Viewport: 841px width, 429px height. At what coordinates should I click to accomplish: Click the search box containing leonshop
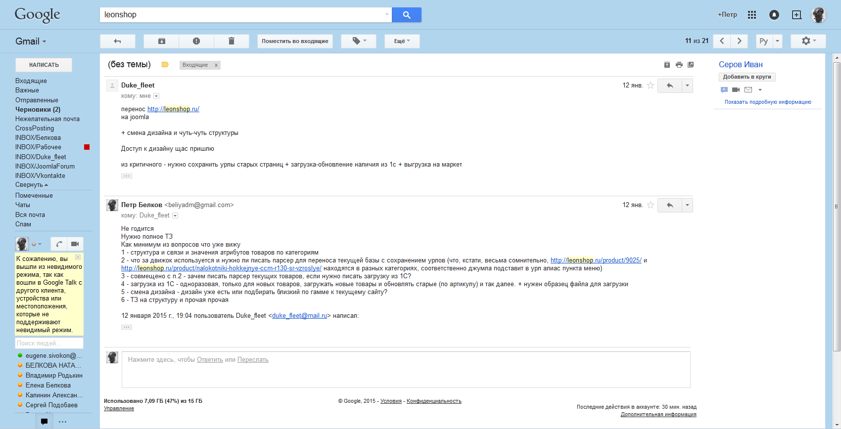[246, 15]
